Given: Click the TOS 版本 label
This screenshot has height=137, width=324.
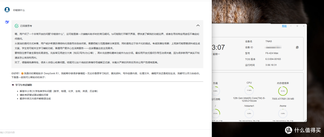Looking at the screenshot, I should [x=250, y=59].
